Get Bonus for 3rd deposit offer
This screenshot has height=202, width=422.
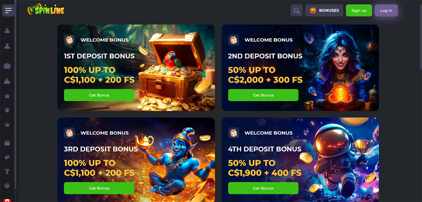tap(99, 188)
